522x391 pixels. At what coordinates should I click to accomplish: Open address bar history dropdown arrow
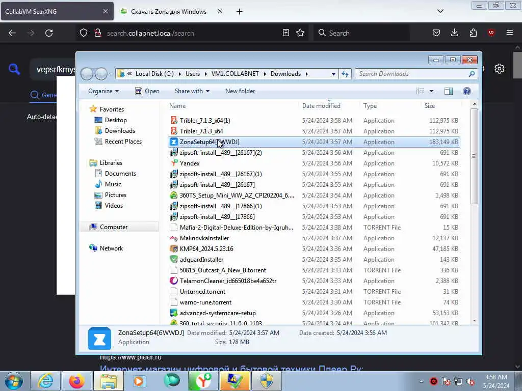pyautogui.click(x=333, y=74)
